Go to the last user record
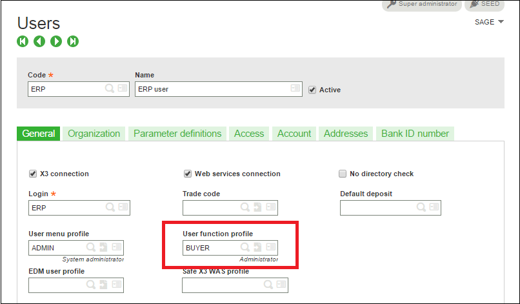Screen dimensions: 520x304 (73, 41)
